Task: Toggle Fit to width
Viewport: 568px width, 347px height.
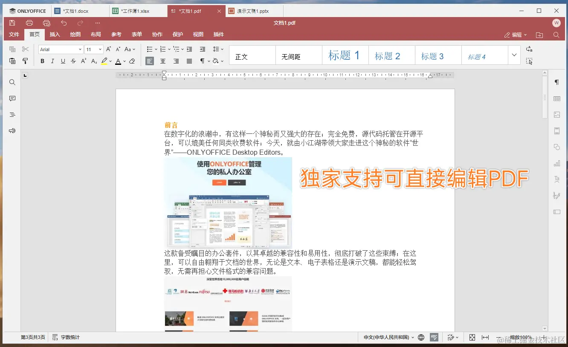Action: click(x=485, y=337)
